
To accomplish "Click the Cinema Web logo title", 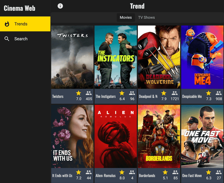I will click(19, 8).
